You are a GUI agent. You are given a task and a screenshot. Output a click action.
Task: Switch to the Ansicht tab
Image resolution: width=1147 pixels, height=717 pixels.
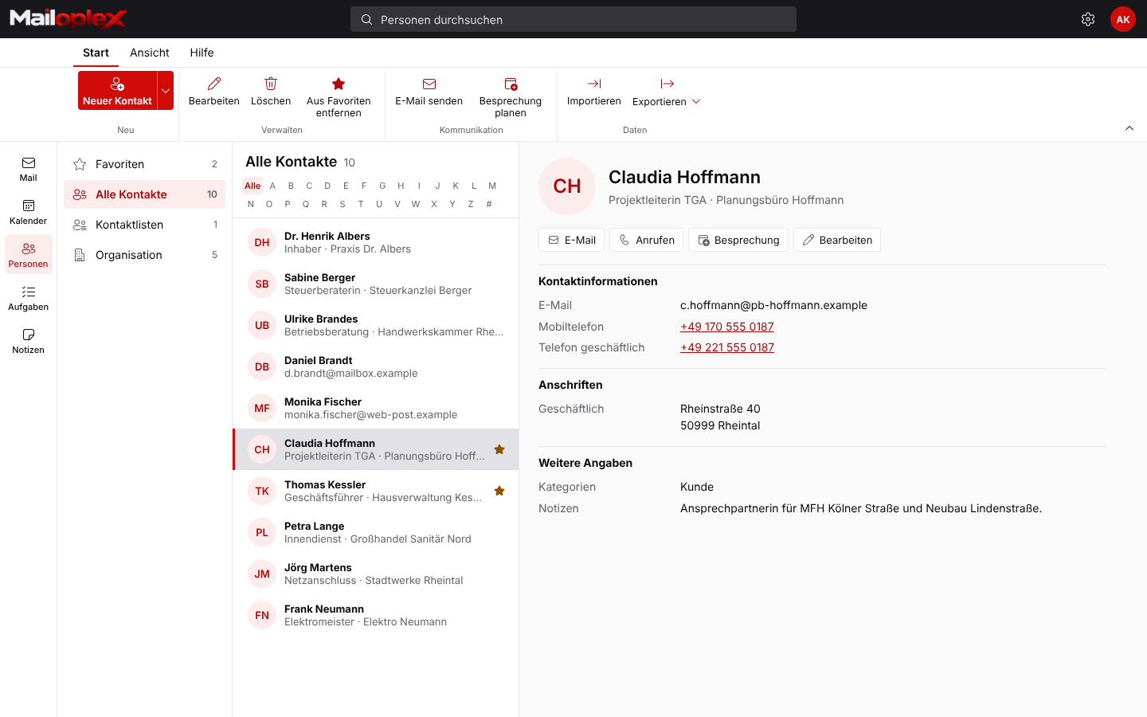point(150,53)
